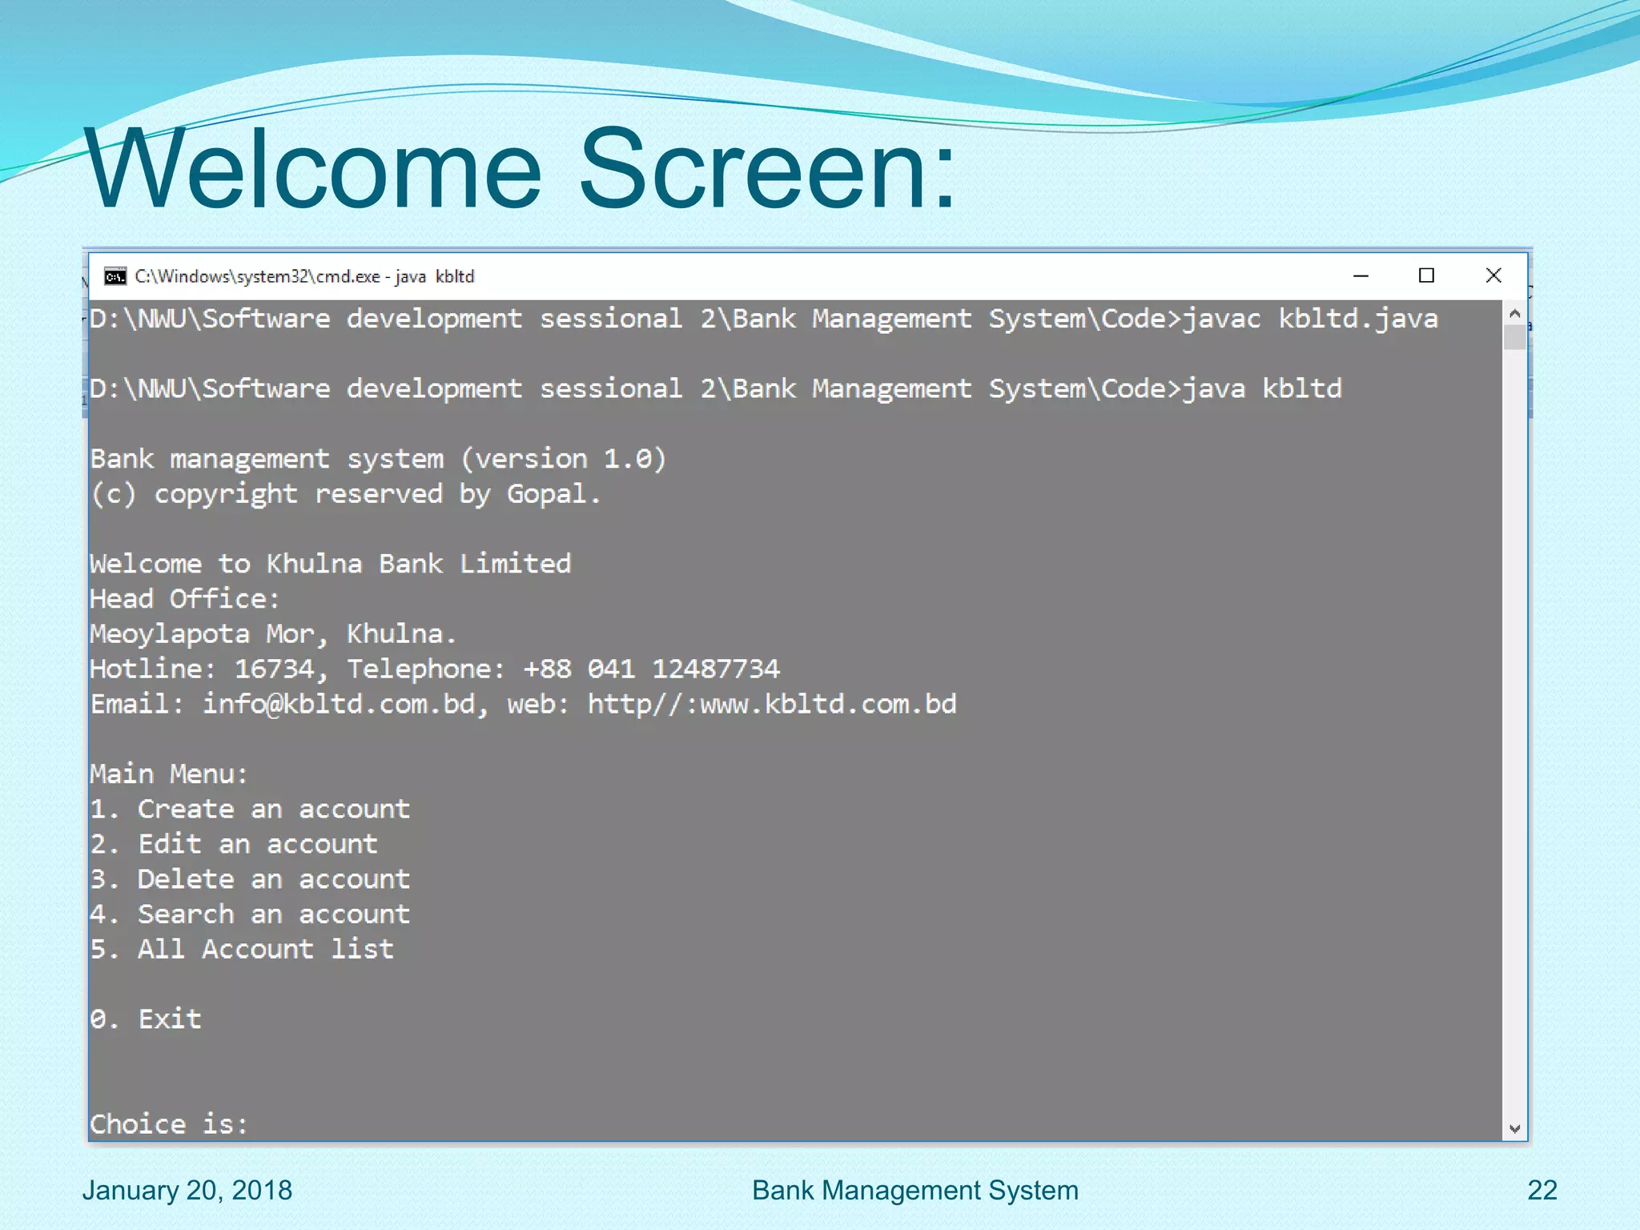
Task: Click the window title 'C:\Windows\system32\cmd.exe - java kbltd'
Action: tap(304, 276)
